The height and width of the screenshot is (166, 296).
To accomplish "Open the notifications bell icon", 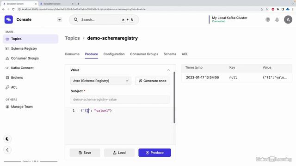I will pyautogui.click(x=277, y=19).
